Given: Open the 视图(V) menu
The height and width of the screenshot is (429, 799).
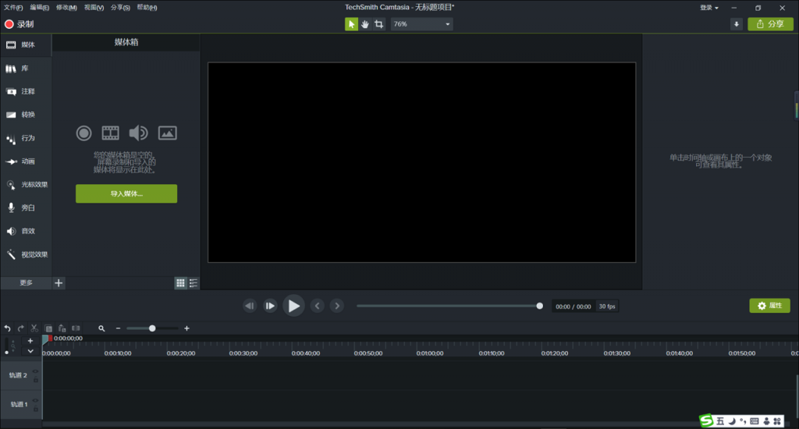Looking at the screenshot, I should pyautogui.click(x=94, y=8).
